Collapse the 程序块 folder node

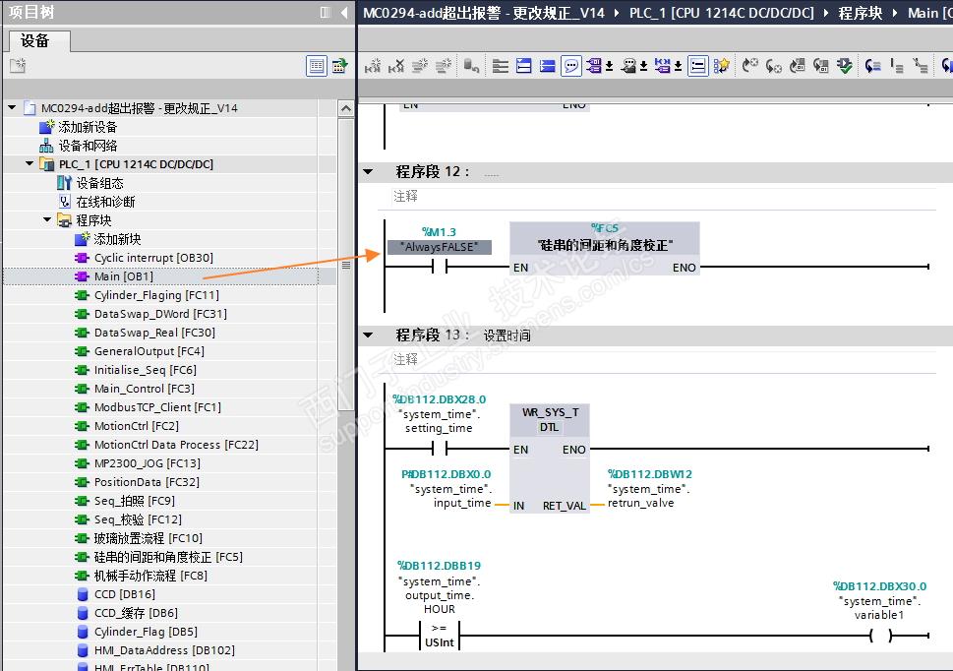pyautogui.click(x=47, y=219)
